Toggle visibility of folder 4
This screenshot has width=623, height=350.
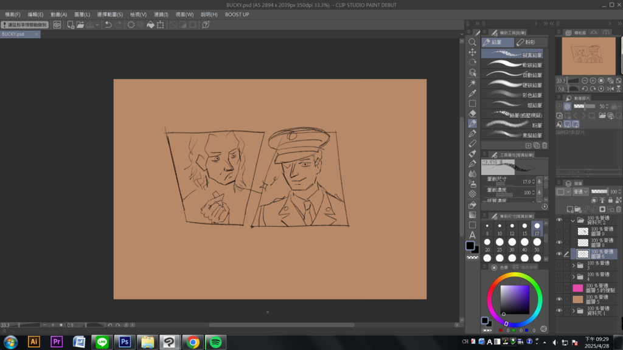point(560,276)
